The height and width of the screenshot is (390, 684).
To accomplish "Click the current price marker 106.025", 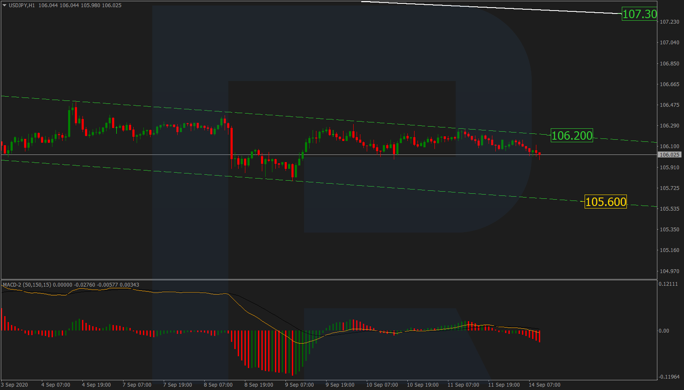I will point(670,155).
